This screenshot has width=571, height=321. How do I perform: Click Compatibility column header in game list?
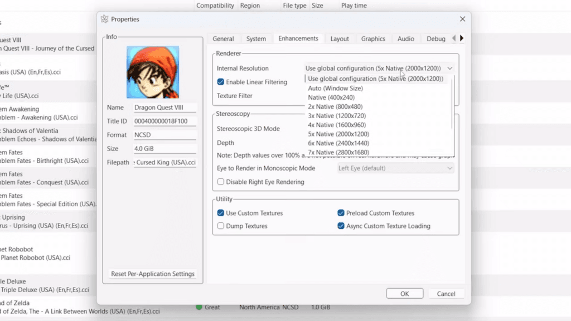coord(215,6)
